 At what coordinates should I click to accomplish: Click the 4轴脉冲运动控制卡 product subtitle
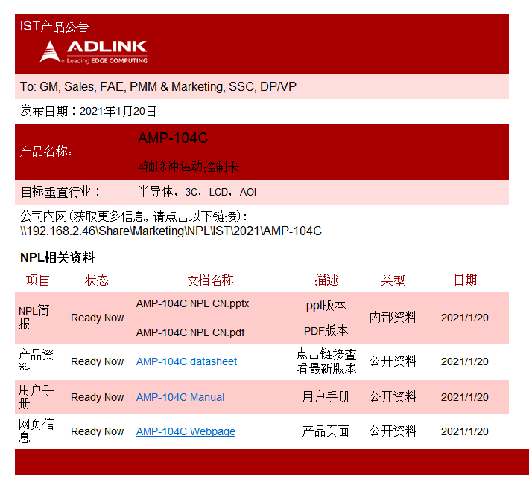[189, 167]
